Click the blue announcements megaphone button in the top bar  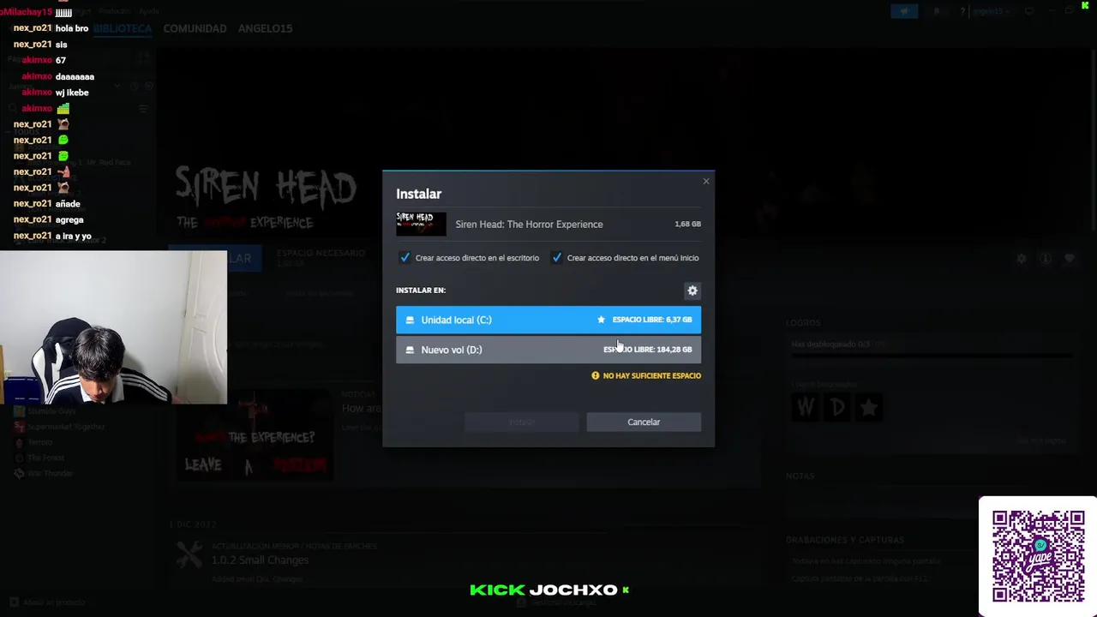pyautogui.click(x=903, y=11)
